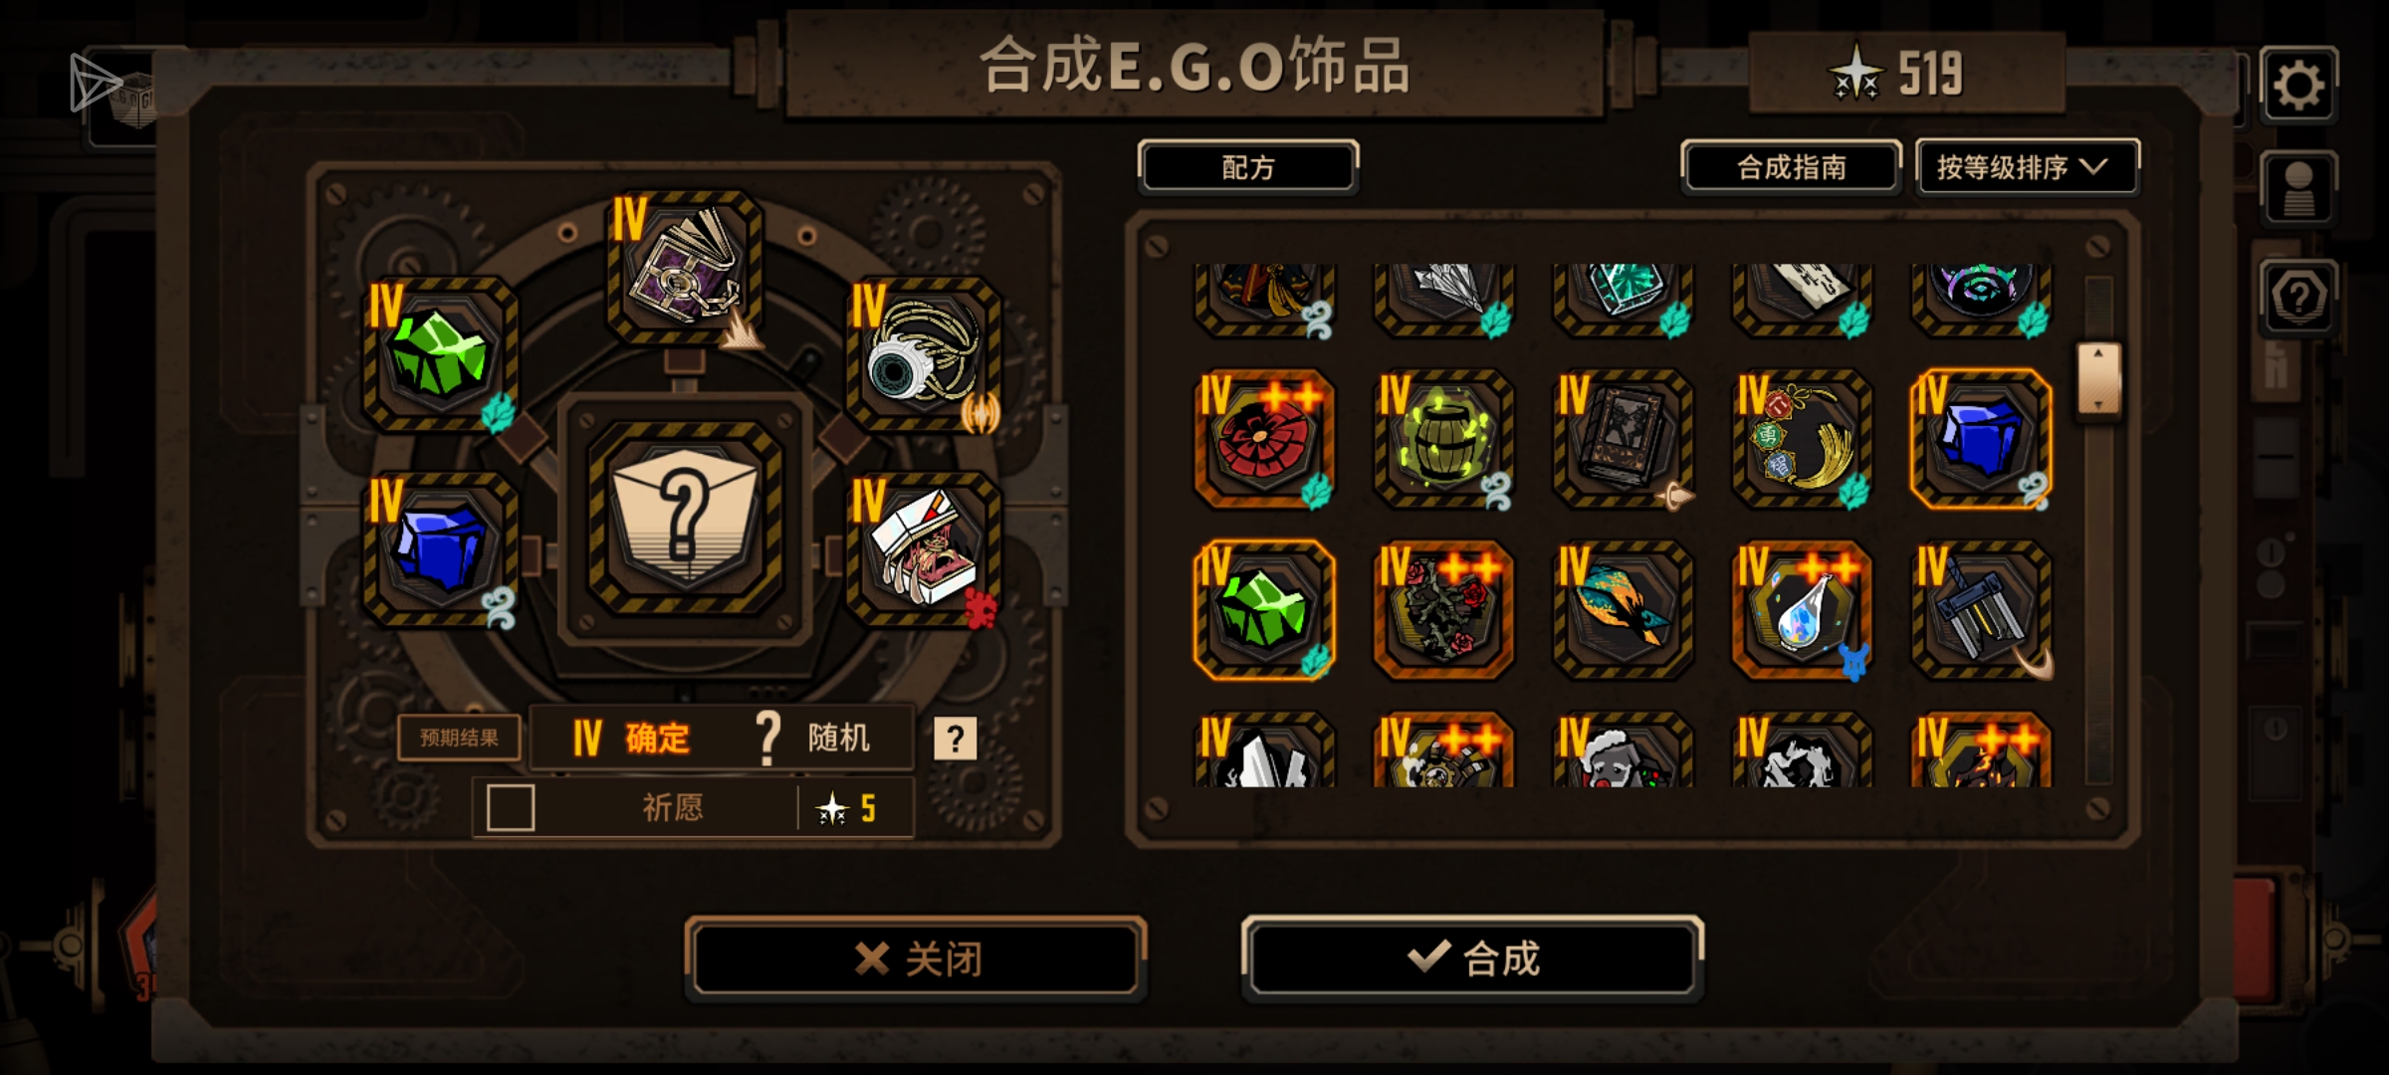Deselect the highlighted green gem in inventory
Image resolution: width=2389 pixels, height=1075 pixels.
(1264, 610)
